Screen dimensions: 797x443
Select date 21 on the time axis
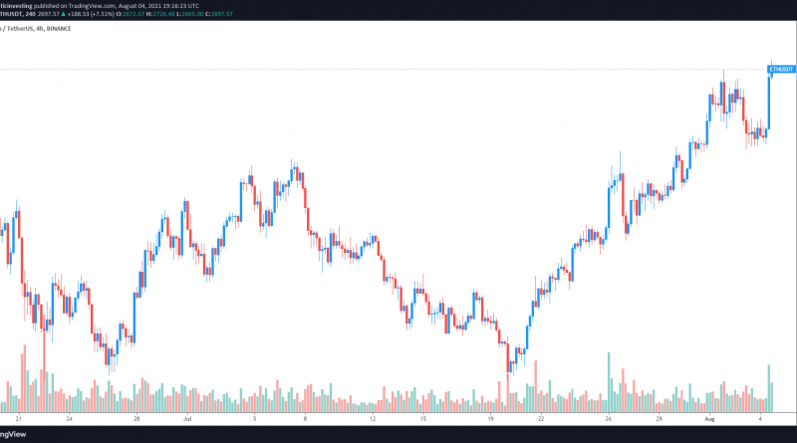click(17, 420)
